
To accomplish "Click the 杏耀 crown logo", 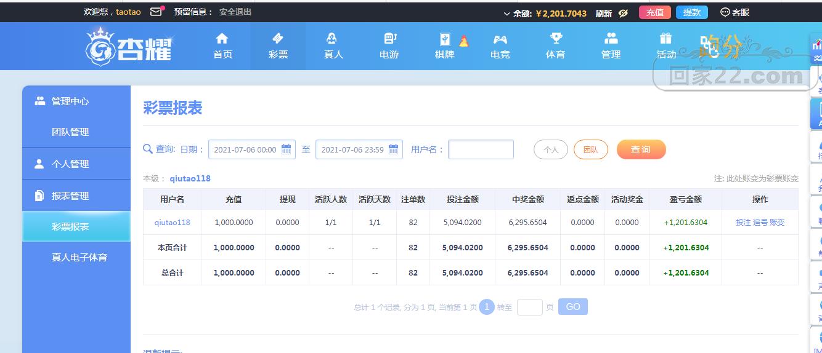I will (129, 47).
